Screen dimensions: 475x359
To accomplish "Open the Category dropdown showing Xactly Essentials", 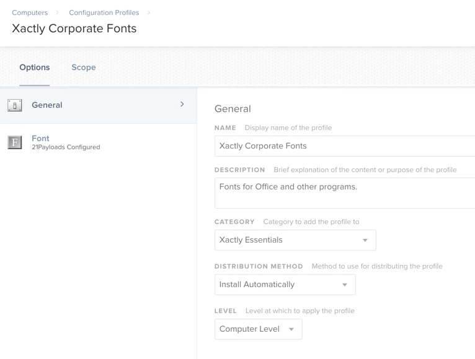I will (x=295, y=240).
